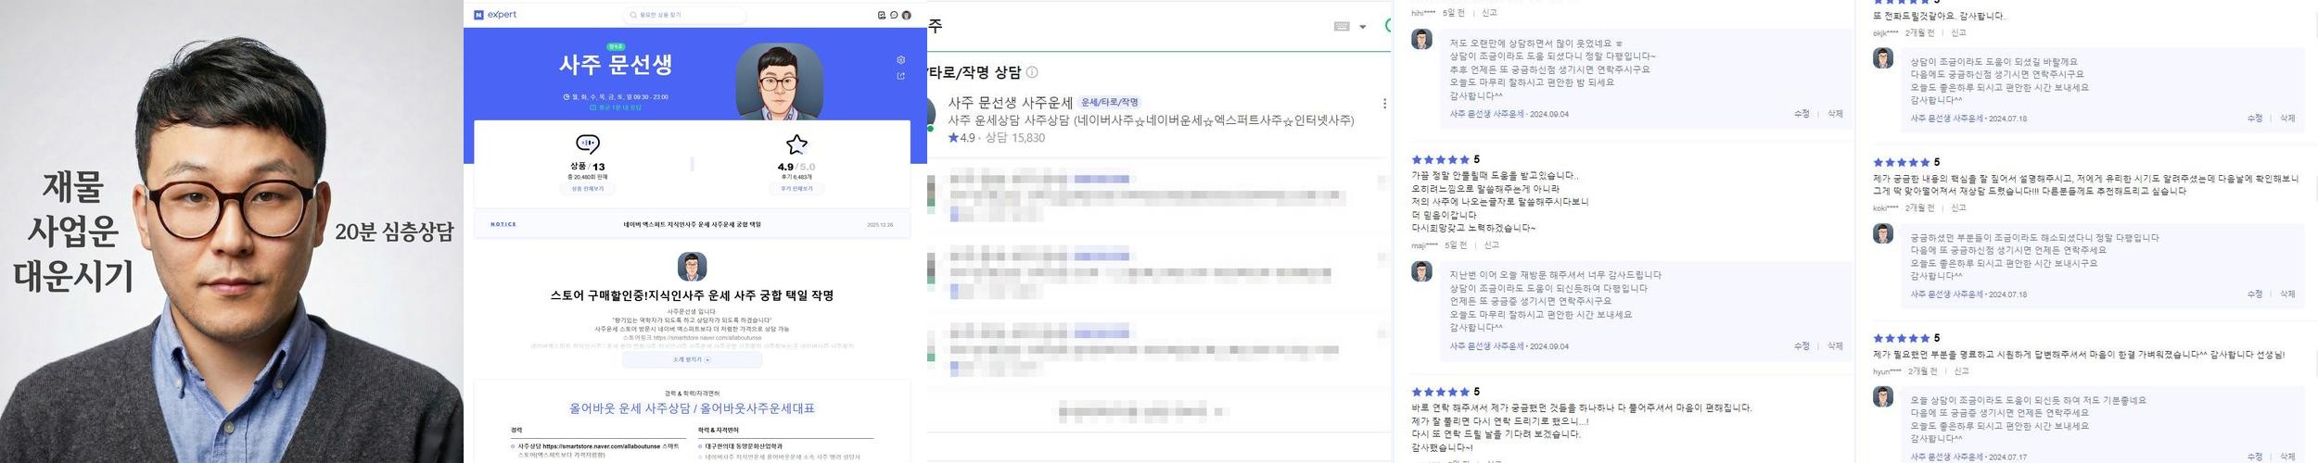Click the Naver eXpert logo
Image resolution: width=2318 pixels, height=463 pixels.
click(x=495, y=15)
